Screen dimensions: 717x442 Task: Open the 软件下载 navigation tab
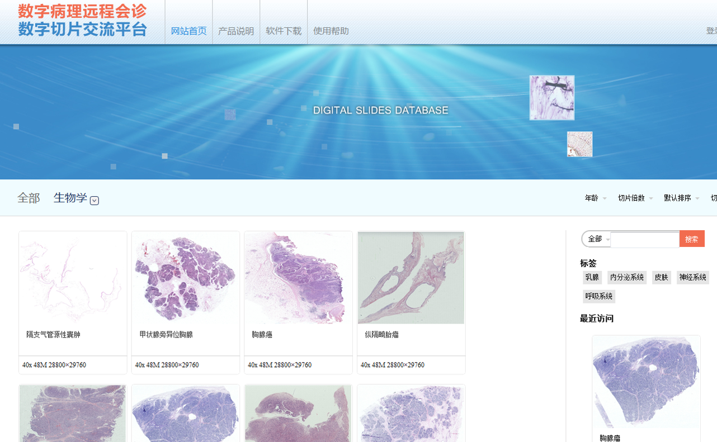pos(284,31)
